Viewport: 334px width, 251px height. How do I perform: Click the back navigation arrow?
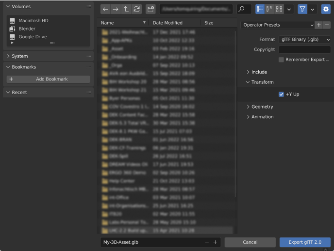pos(106,9)
